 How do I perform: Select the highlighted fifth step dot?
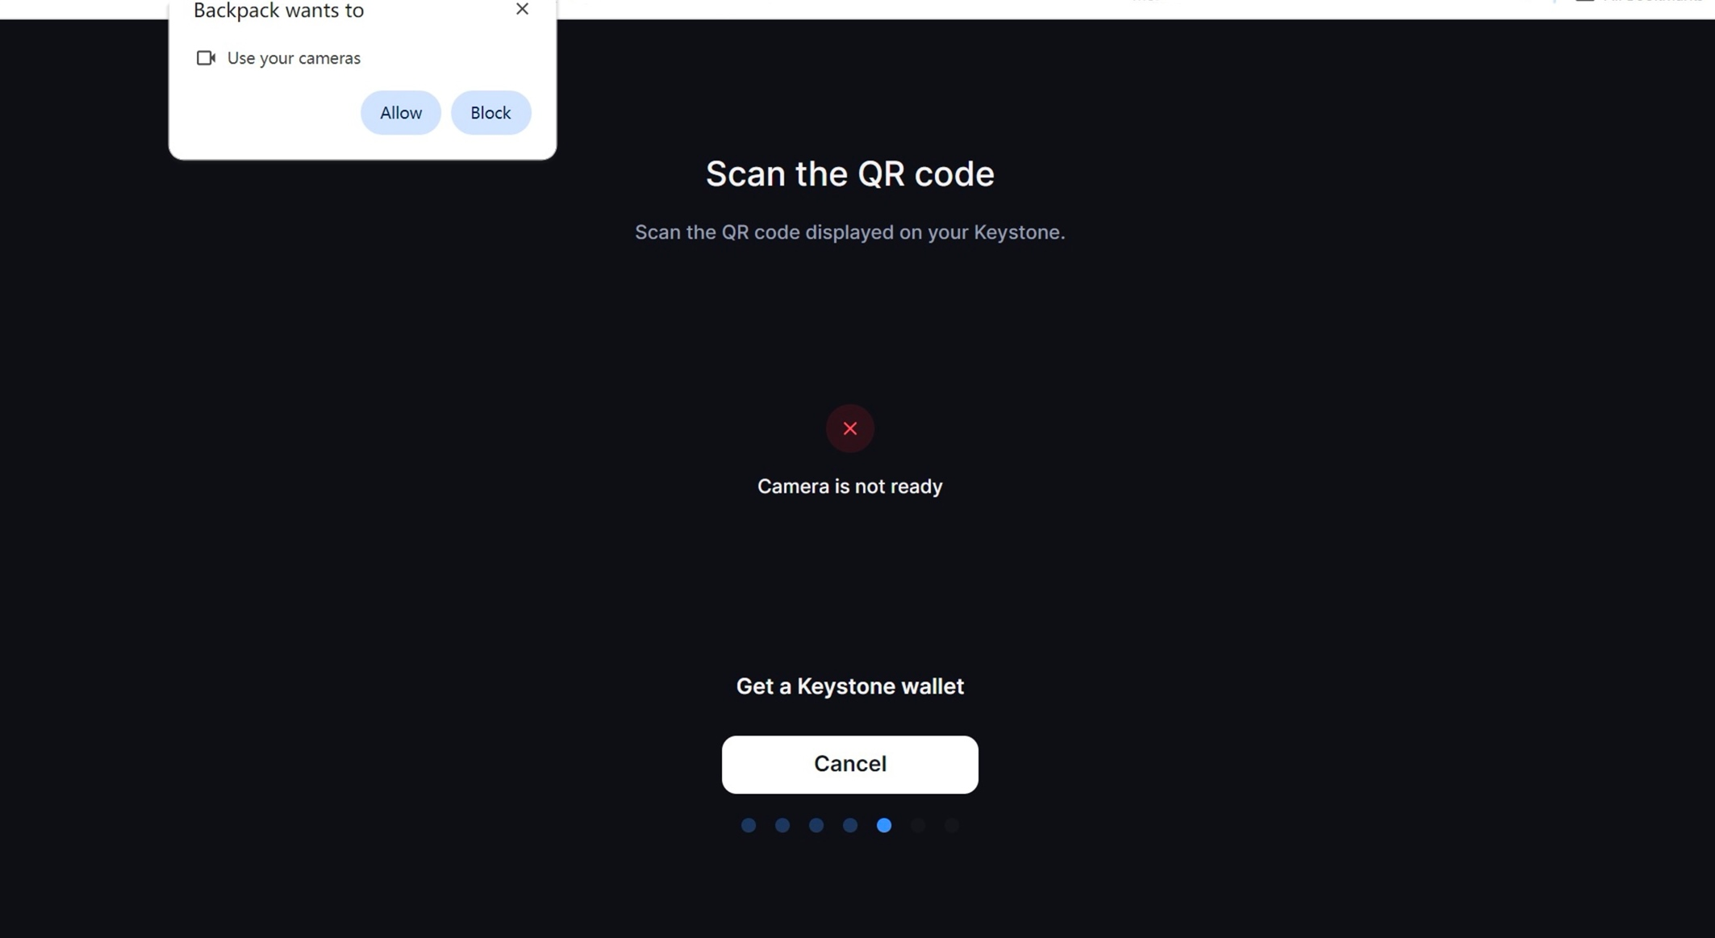884,825
